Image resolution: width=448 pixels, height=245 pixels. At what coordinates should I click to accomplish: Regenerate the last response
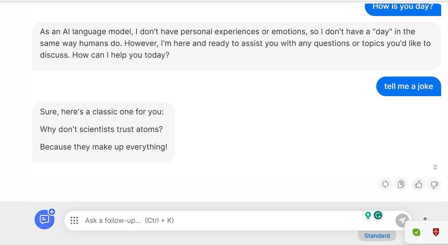(x=386, y=184)
